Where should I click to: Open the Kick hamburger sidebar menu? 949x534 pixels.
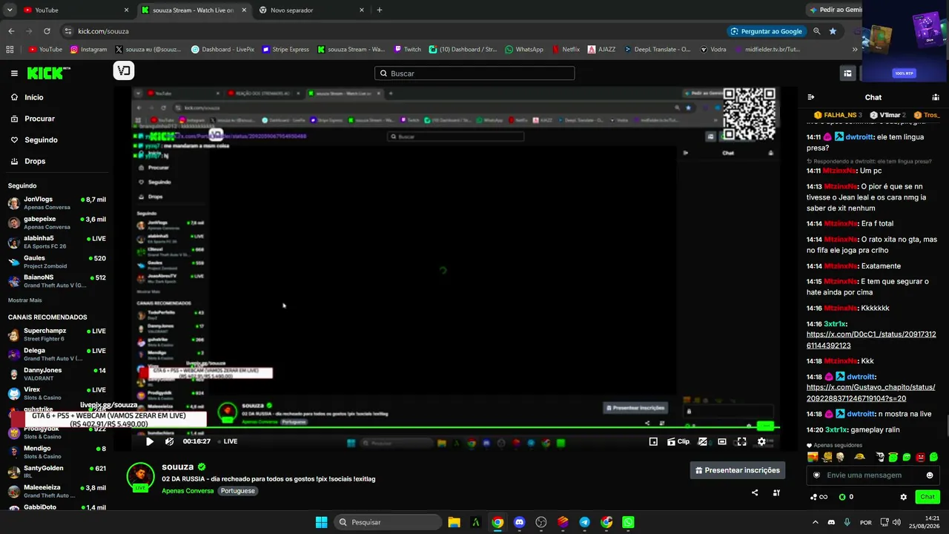[x=14, y=73]
